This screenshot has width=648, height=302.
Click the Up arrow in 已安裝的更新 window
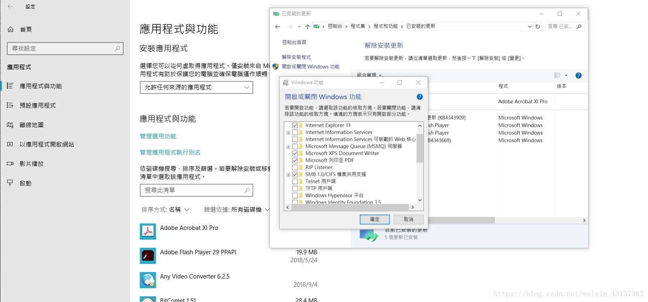(x=308, y=27)
